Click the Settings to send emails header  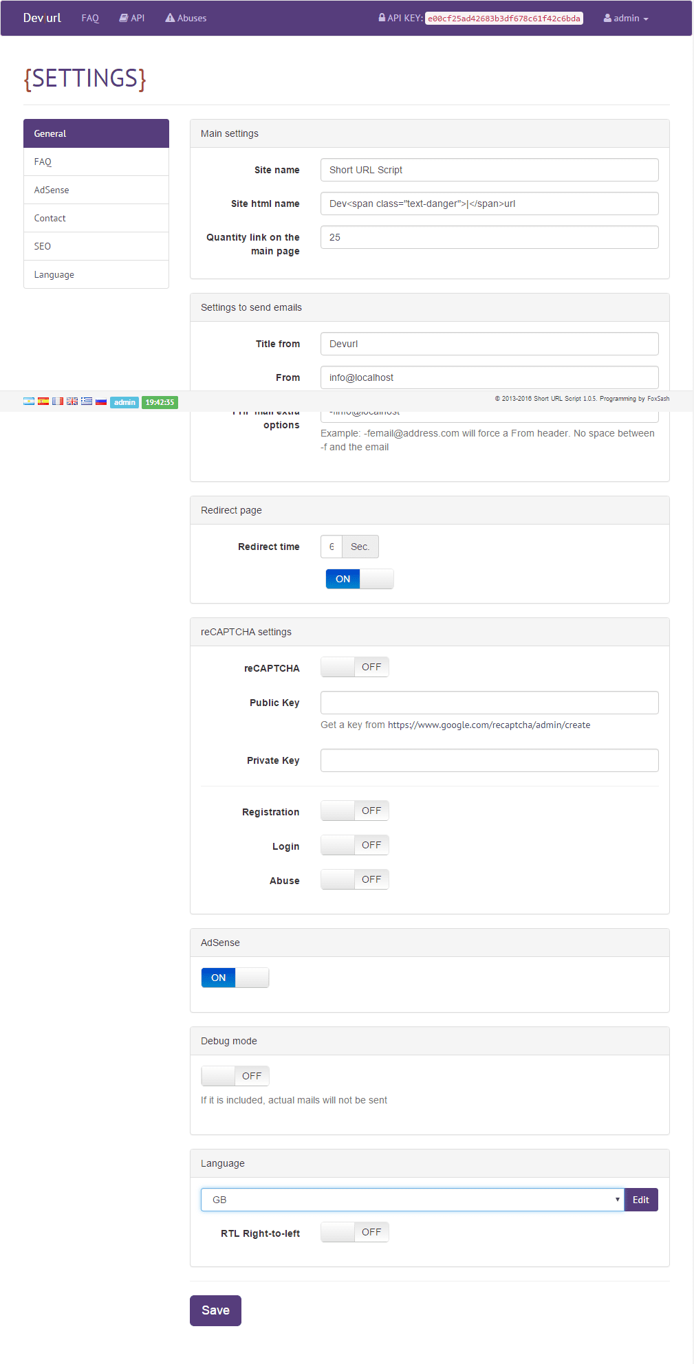click(x=430, y=307)
